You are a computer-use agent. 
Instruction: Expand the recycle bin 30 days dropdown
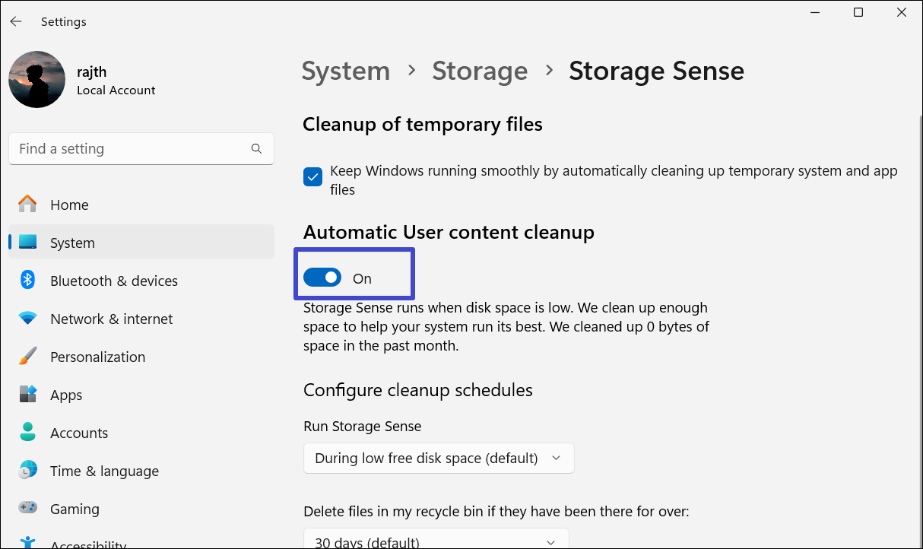tap(436, 541)
